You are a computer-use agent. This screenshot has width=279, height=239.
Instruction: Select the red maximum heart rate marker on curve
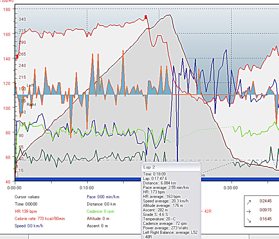tap(146, 17)
